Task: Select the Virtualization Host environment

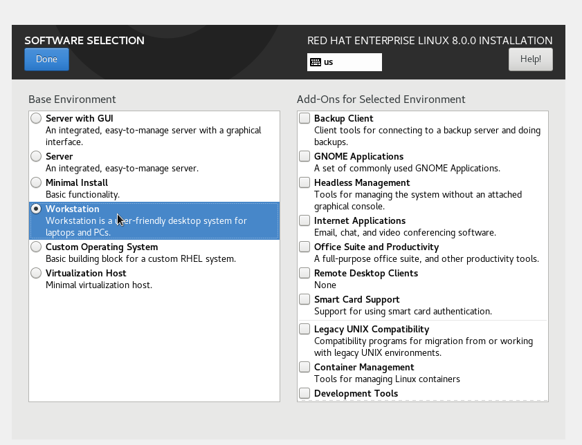Action: 36,274
